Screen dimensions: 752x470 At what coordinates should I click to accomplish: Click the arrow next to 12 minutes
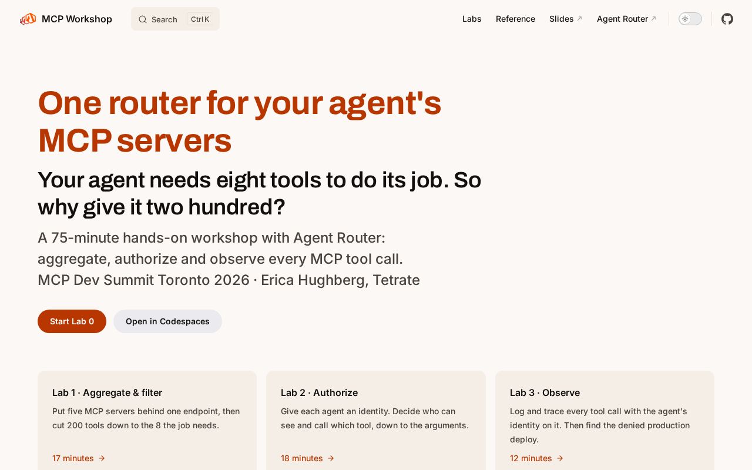coord(560,458)
